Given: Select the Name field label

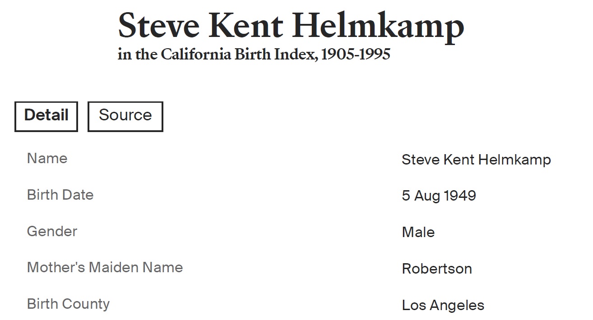Looking at the screenshot, I should pos(47,159).
